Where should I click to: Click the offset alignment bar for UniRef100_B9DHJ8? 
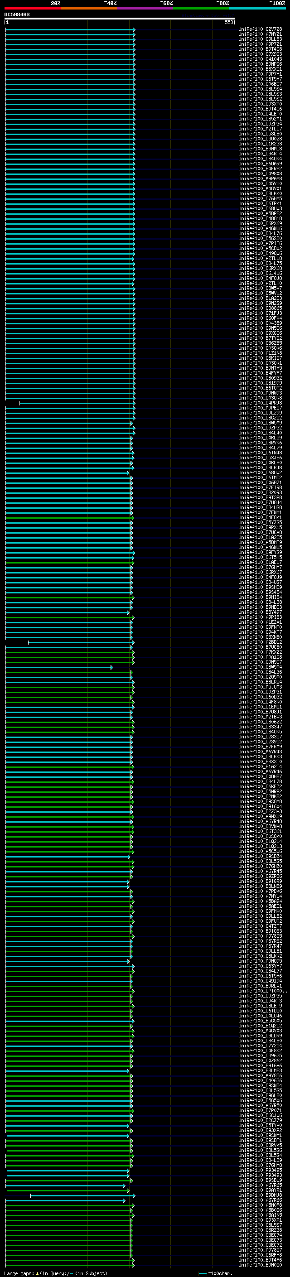[82, 1196]
